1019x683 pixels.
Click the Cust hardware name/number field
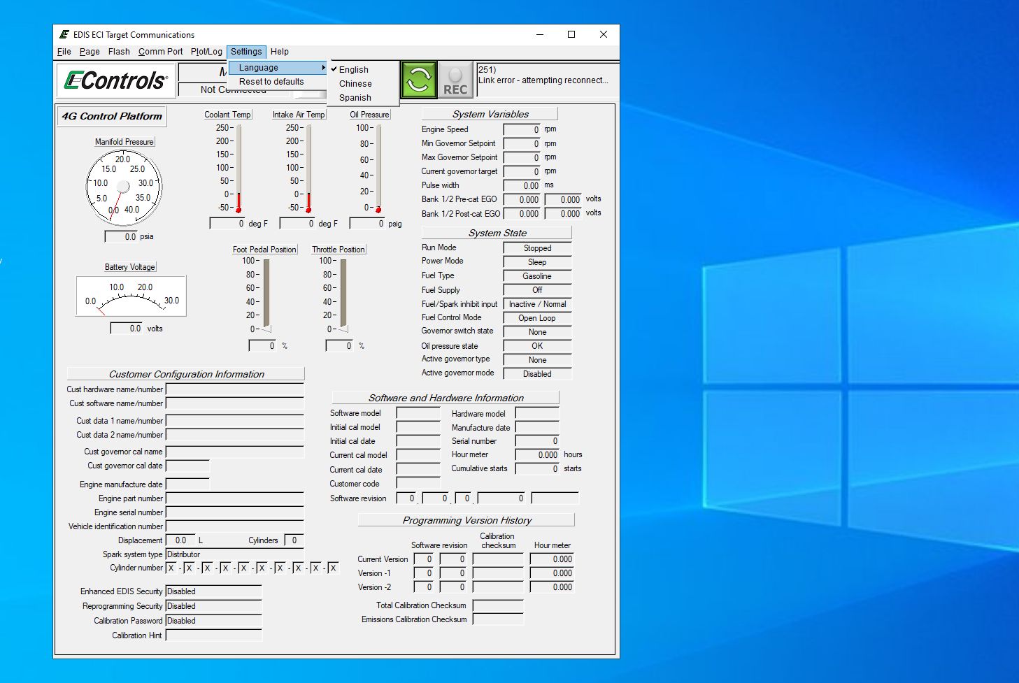click(234, 389)
